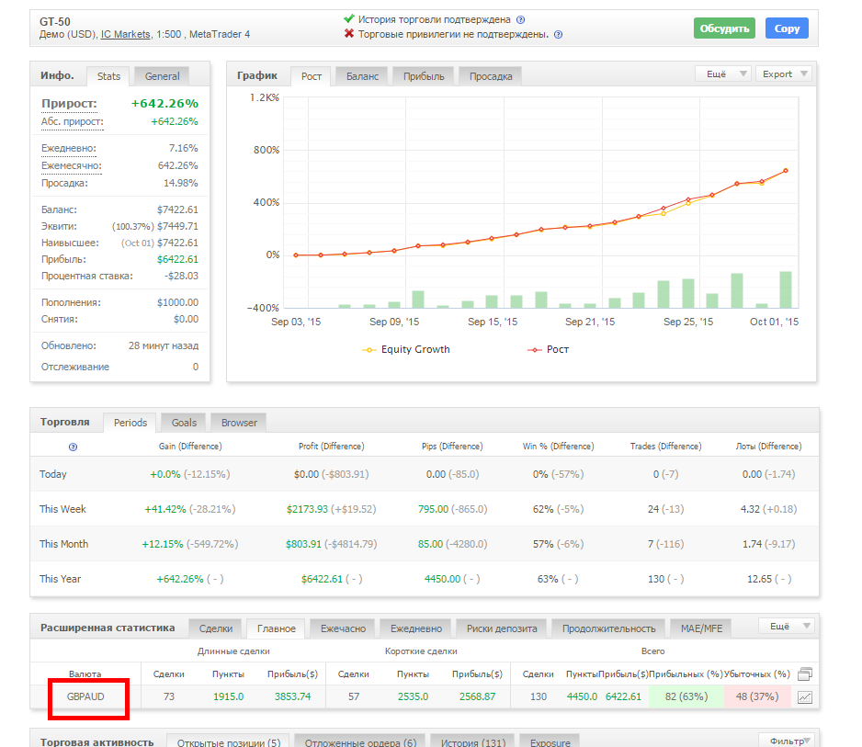The height and width of the screenshot is (747, 862).
Task: Open the Goals tab
Action: click(x=184, y=423)
